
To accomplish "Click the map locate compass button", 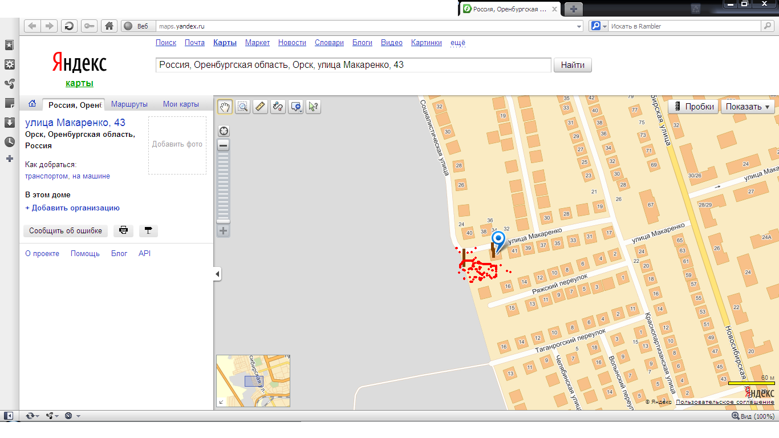I will [x=224, y=131].
